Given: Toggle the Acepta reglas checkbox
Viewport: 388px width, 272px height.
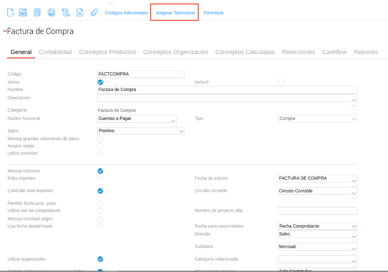Looking at the screenshot, I should tap(100, 146).
